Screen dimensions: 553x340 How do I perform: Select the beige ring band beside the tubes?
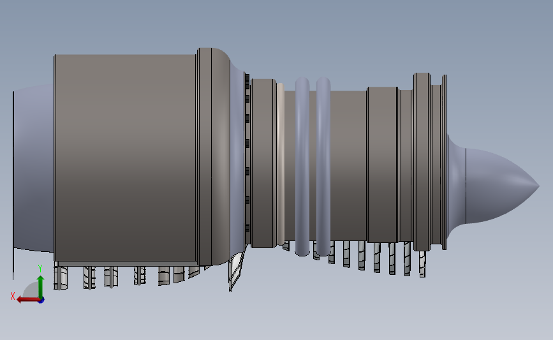pos(281,164)
